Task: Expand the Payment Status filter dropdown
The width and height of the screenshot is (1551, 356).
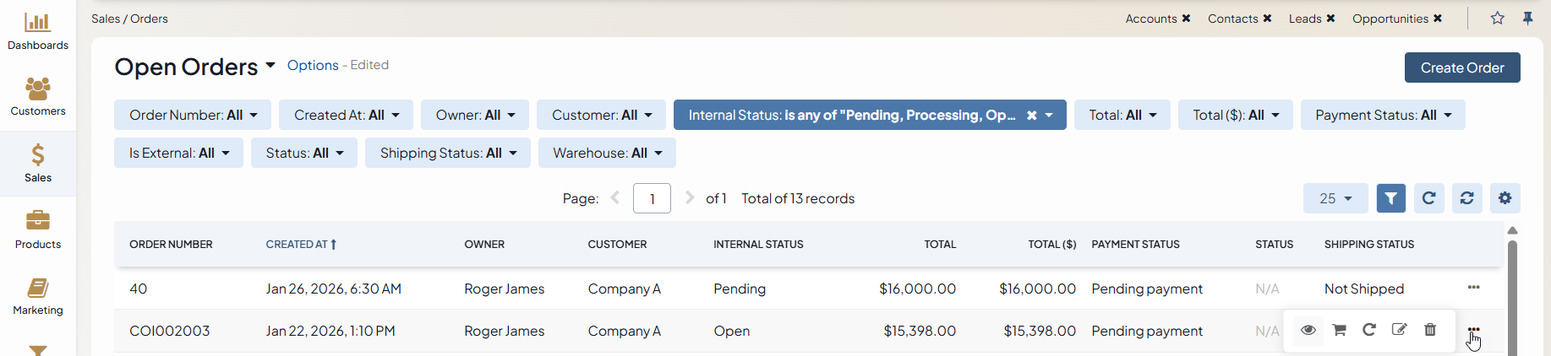Action: pyautogui.click(x=1382, y=115)
